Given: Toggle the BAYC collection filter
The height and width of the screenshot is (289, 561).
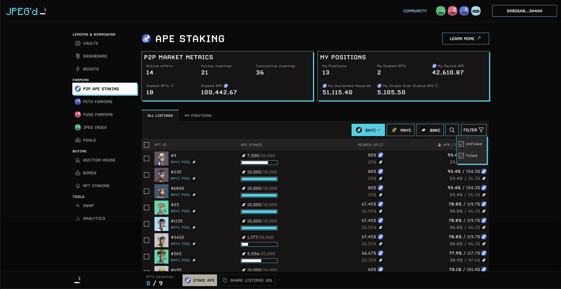Looking at the screenshot, I should point(368,130).
